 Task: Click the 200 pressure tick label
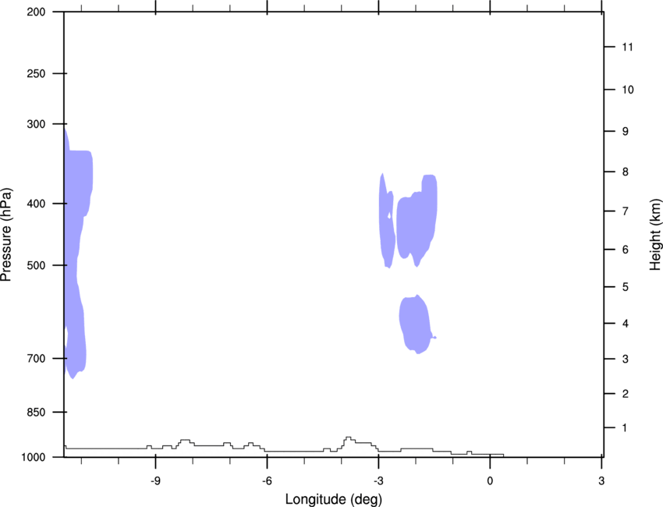[36, 12]
